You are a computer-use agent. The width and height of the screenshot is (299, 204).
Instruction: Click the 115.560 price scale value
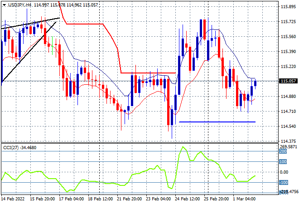click(x=288, y=36)
